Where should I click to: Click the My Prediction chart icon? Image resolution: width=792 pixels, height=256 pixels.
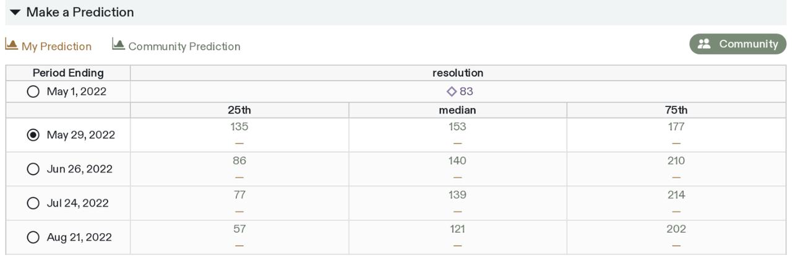[11, 45]
